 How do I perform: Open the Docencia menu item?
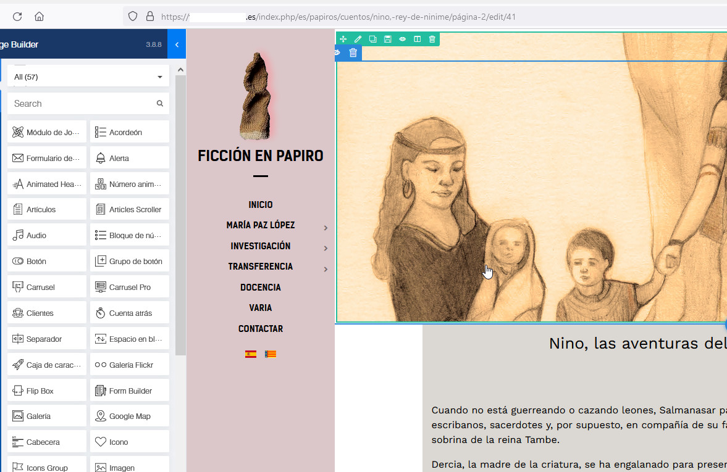[x=261, y=288]
